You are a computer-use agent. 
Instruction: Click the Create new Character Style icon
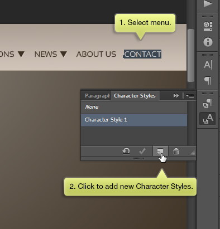(160, 151)
